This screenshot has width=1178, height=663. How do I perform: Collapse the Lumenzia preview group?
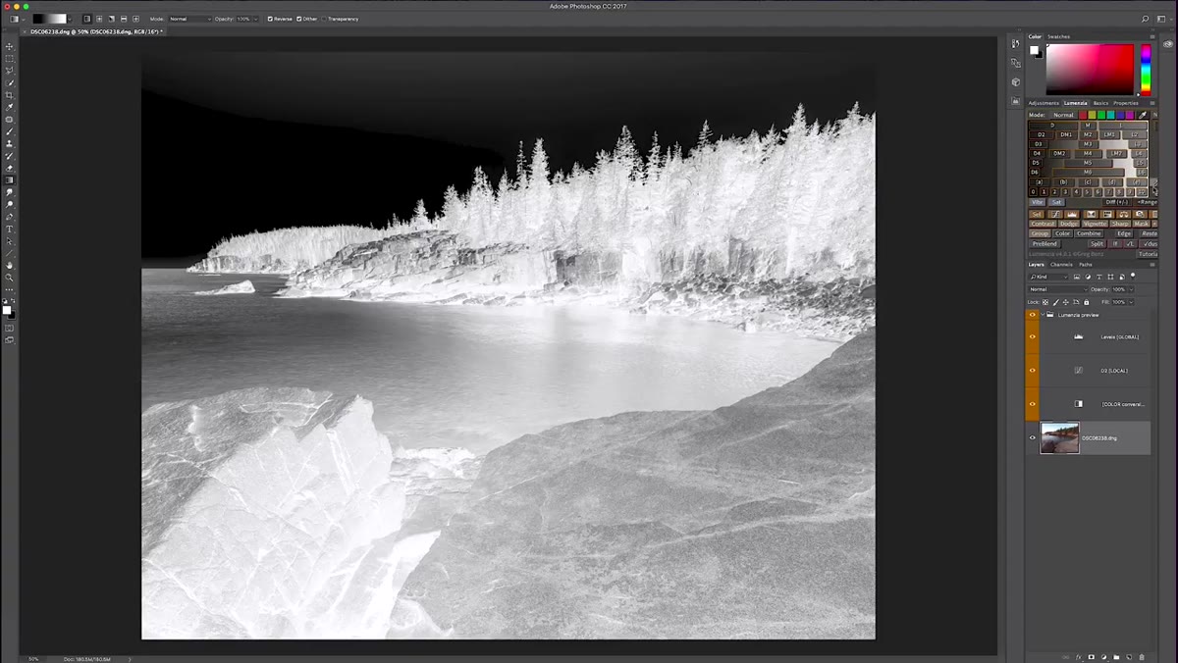click(1042, 315)
